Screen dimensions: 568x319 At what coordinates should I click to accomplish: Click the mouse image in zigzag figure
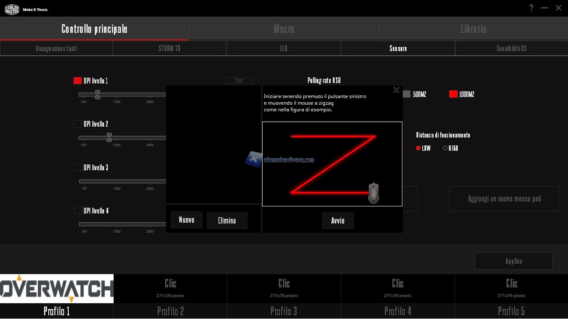pyautogui.click(x=374, y=193)
